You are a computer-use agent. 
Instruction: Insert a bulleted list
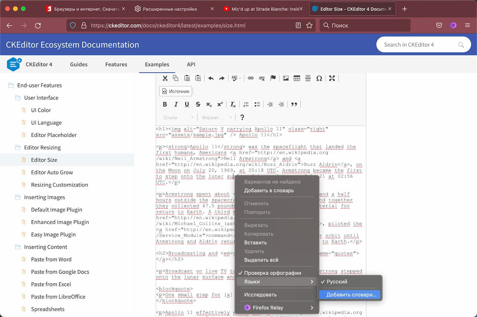tap(257, 104)
